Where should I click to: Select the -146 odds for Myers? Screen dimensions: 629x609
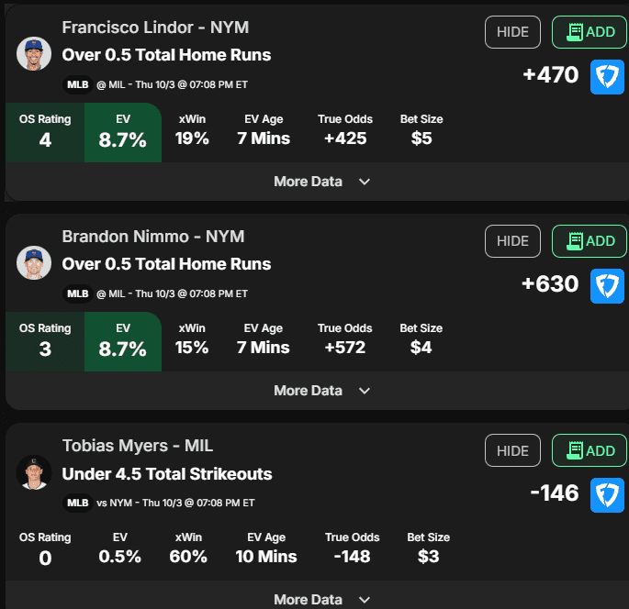pyautogui.click(x=555, y=493)
